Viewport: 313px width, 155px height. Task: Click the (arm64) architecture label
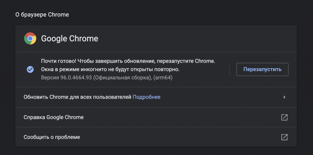163,78
